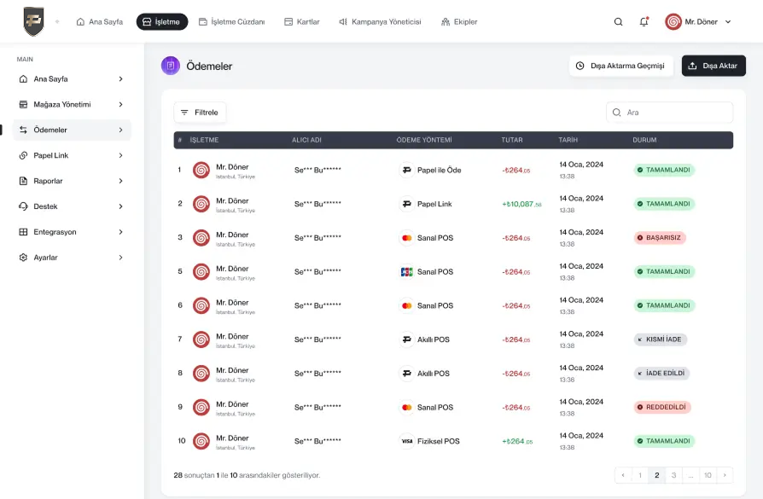Expand the Entegrasyon sidebar item

(x=72, y=232)
